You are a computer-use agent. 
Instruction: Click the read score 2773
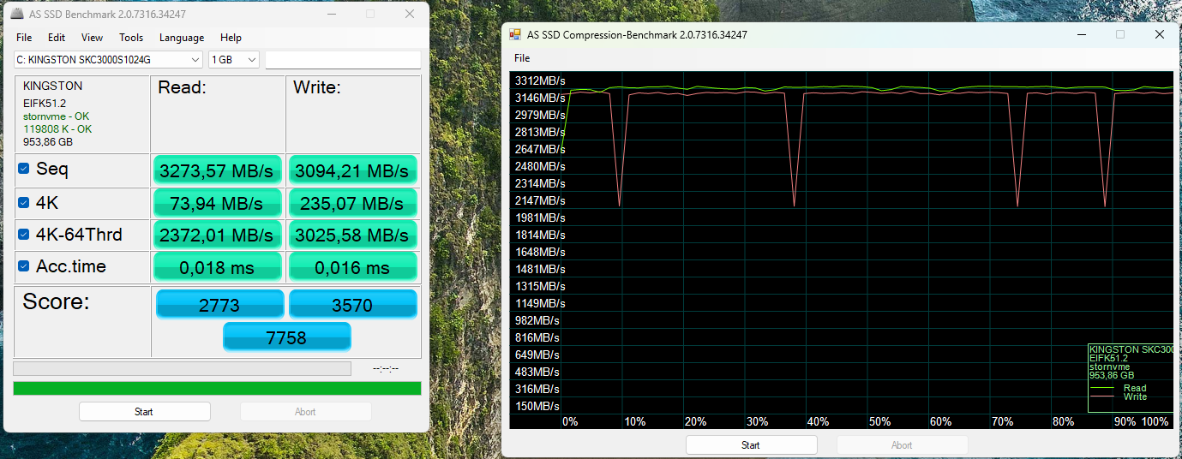pyautogui.click(x=219, y=305)
